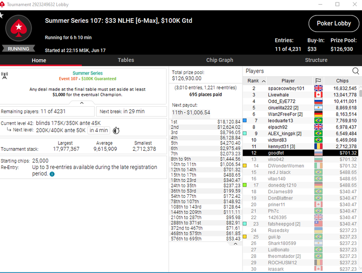Select eliminated player DrJames89

pos(301,192)
